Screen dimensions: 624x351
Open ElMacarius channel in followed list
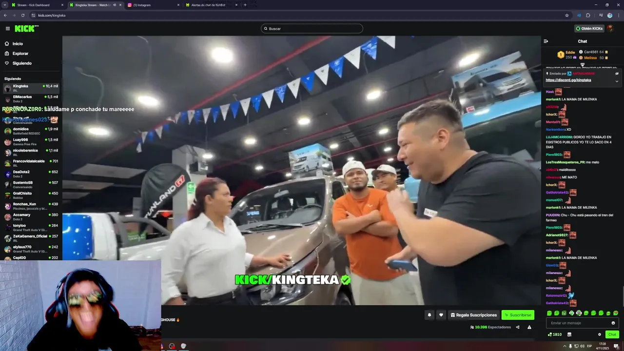(31, 99)
